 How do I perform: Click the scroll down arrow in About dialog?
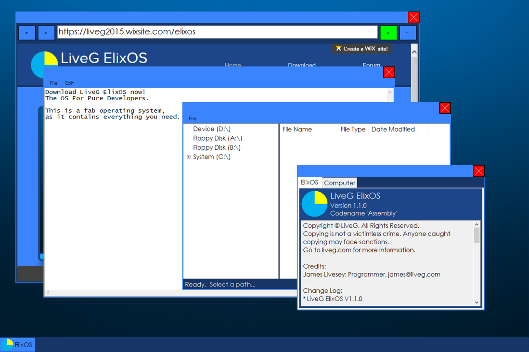tap(477, 302)
